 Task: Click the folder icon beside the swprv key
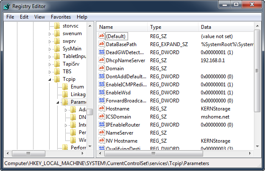(x=57, y=41)
